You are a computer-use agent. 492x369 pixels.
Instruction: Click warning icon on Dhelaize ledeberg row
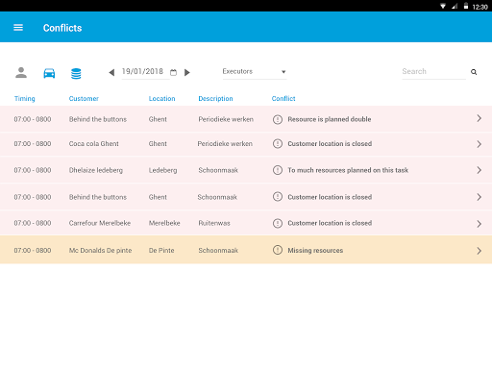(278, 170)
